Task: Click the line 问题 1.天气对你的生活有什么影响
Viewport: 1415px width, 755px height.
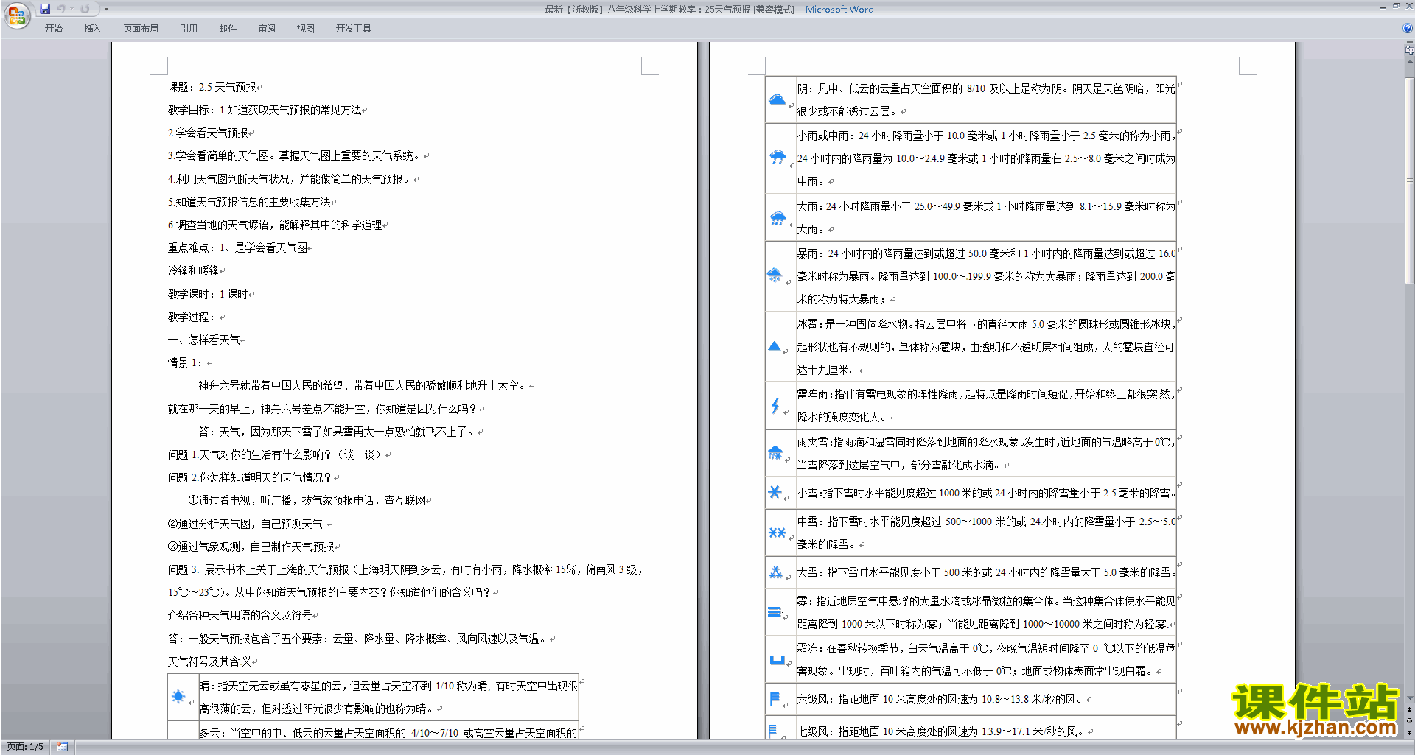Action: coord(274,454)
